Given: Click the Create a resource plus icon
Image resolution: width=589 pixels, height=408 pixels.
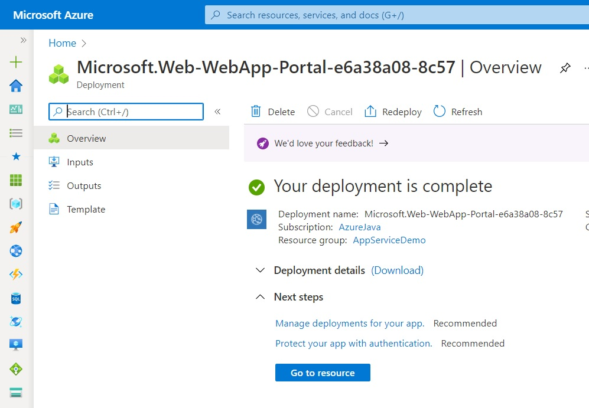Looking at the screenshot, I should point(16,62).
